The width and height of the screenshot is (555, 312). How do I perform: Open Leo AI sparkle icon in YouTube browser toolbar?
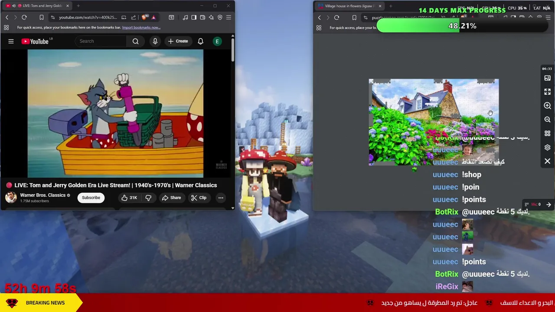coord(211,17)
